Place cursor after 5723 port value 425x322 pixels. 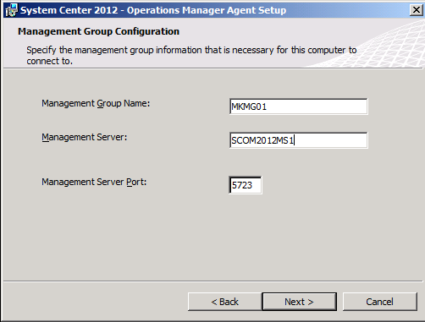coord(253,185)
